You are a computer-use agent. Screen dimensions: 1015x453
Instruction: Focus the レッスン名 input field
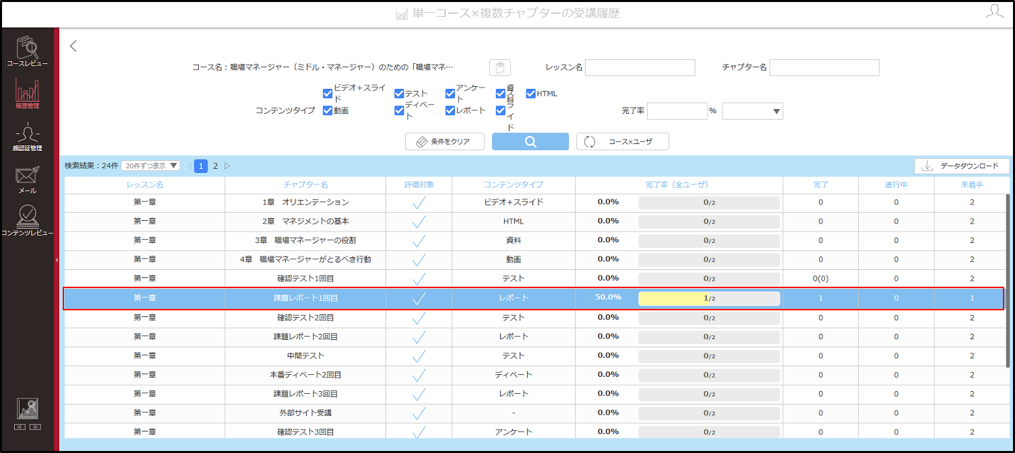click(x=640, y=67)
